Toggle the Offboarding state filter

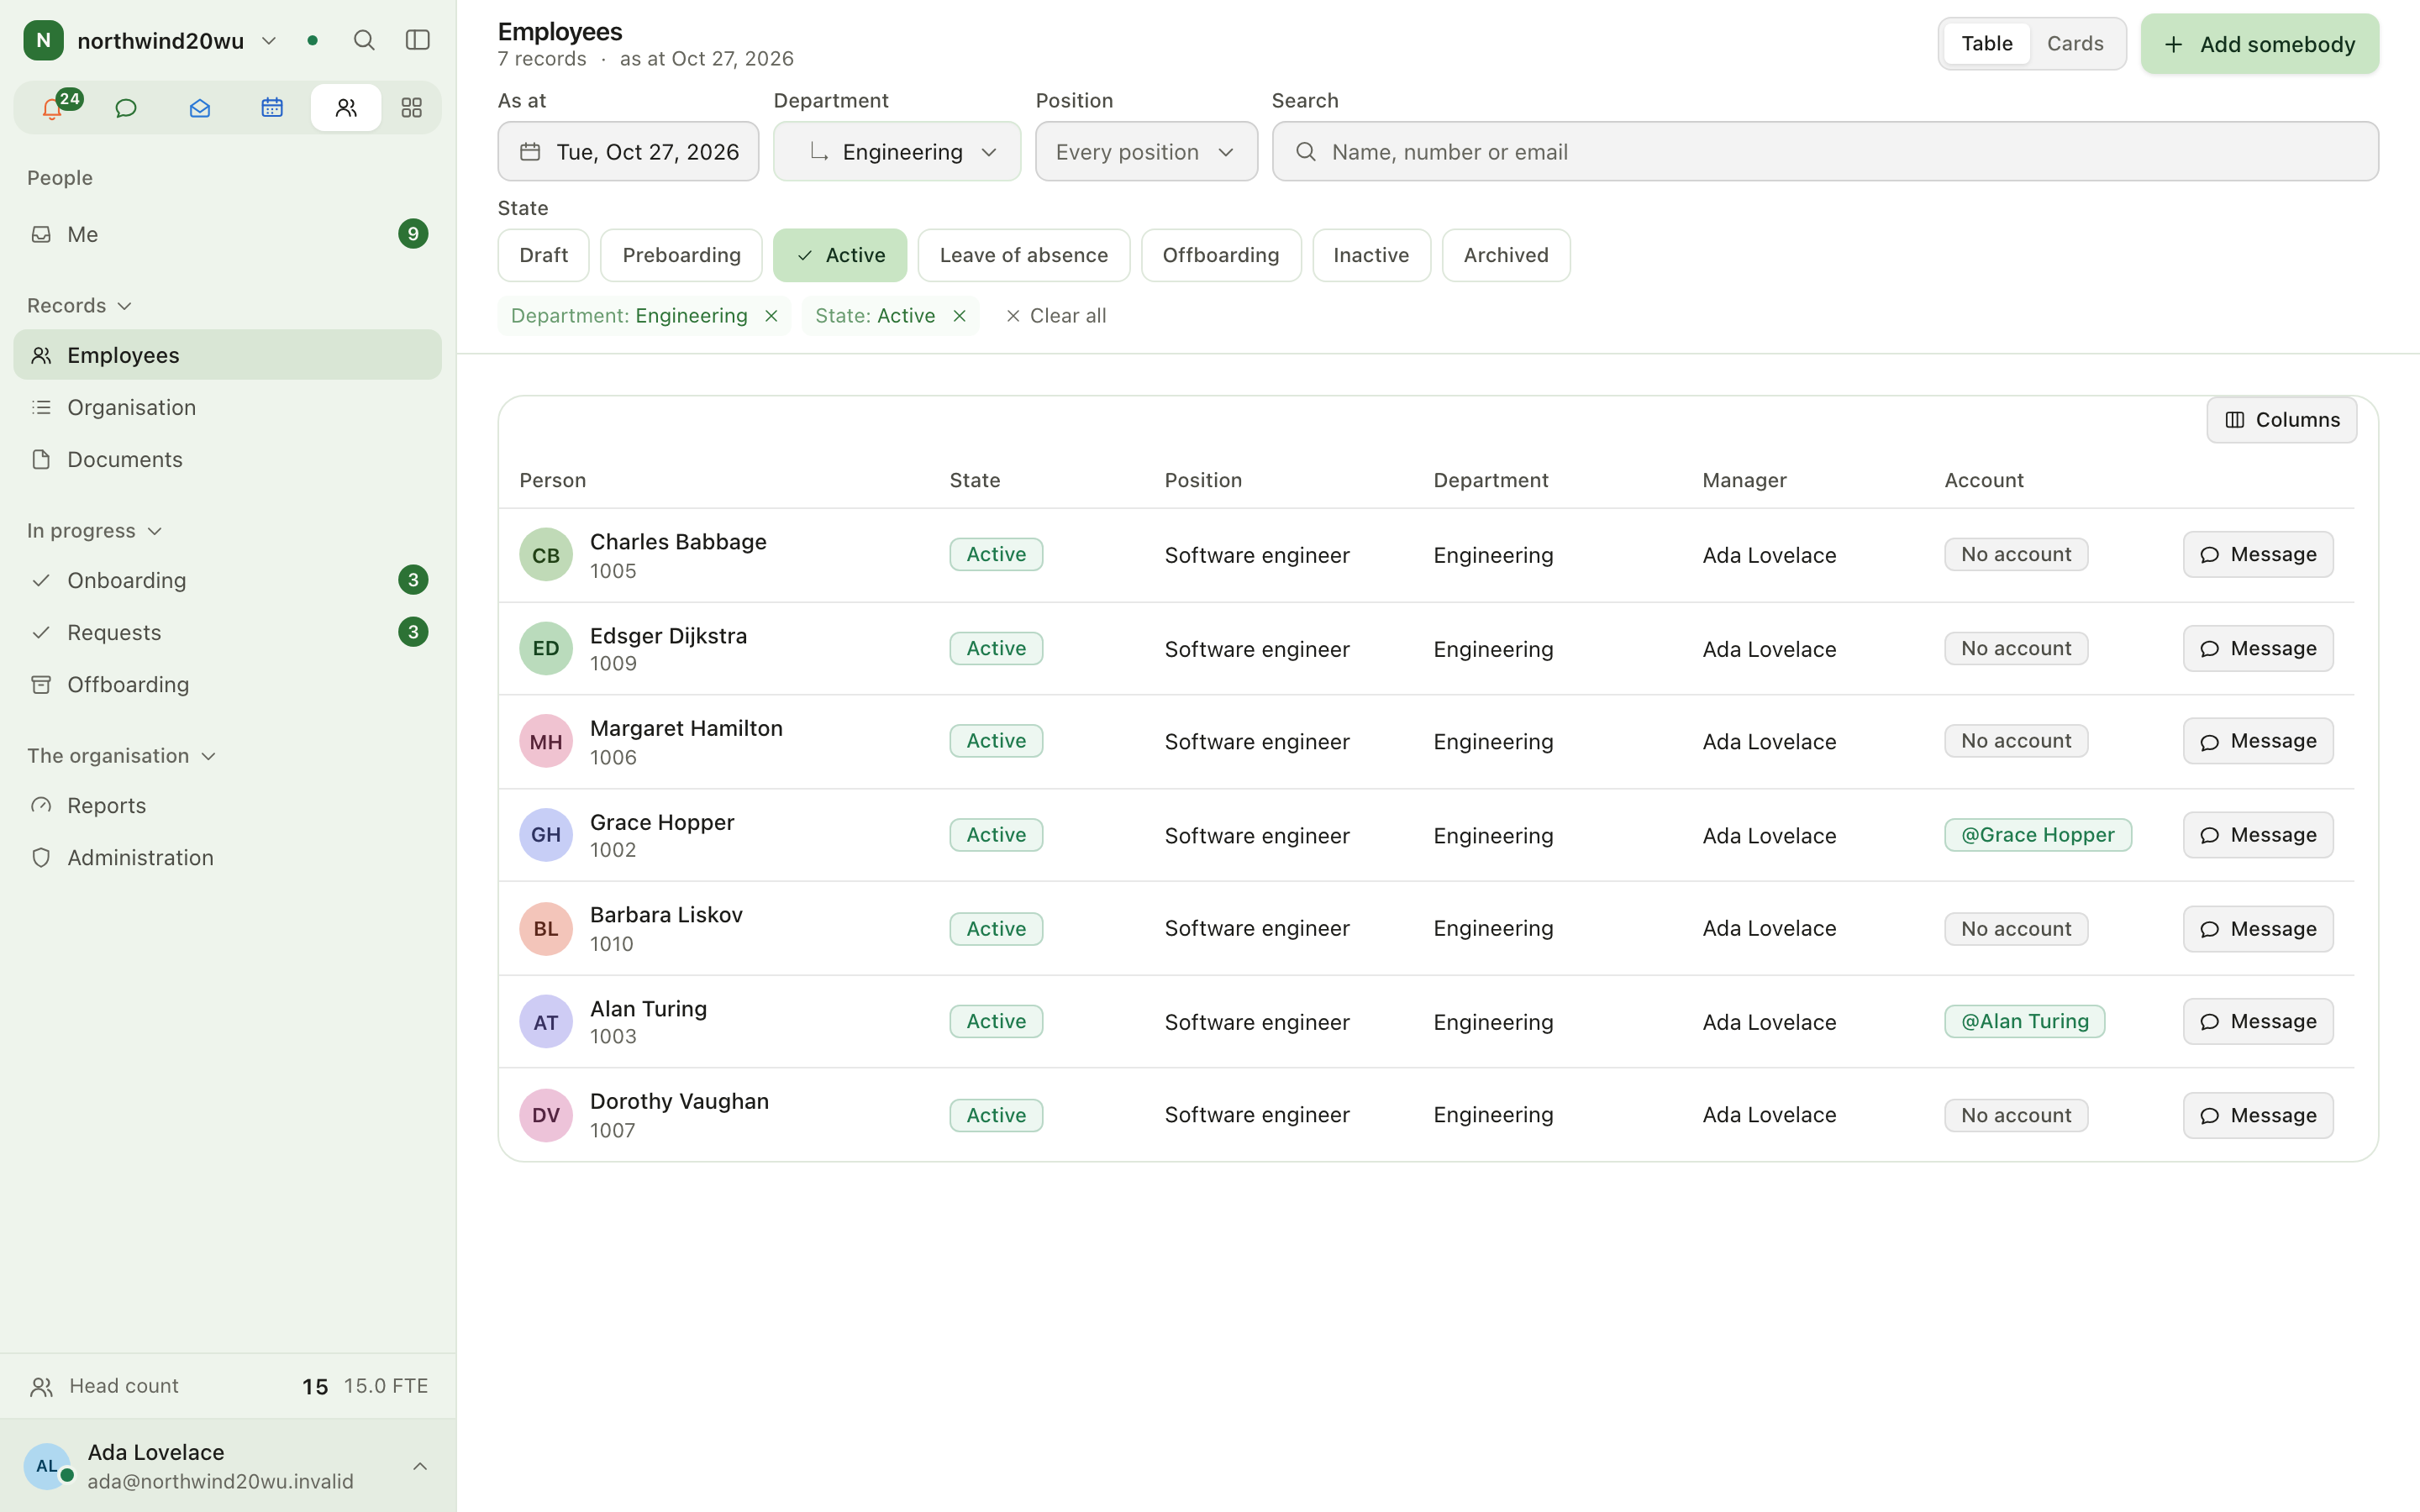(1221, 255)
